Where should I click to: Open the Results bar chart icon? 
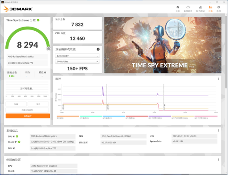click(210, 7)
